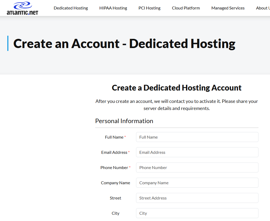The width and height of the screenshot is (270, 221).
Task: Focus the City input field
Action: click(x=197, y=213)
